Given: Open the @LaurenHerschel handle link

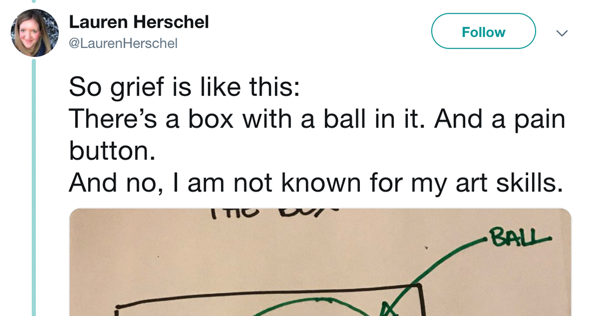Looking at the screenshot, I should click(x=123, y=44).
